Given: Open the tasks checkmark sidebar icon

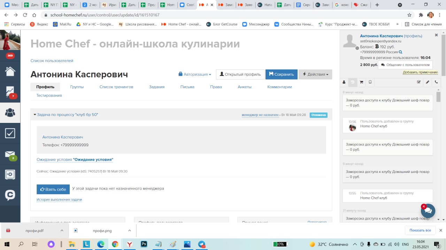Looking at the screenshot, I should click(x=10, y=133).
